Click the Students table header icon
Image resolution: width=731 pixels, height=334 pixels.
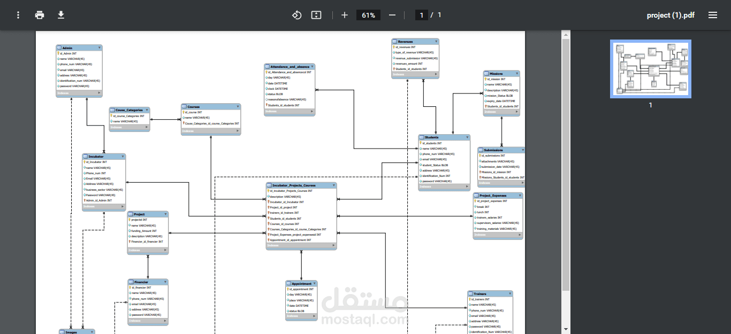click(422, 137)
